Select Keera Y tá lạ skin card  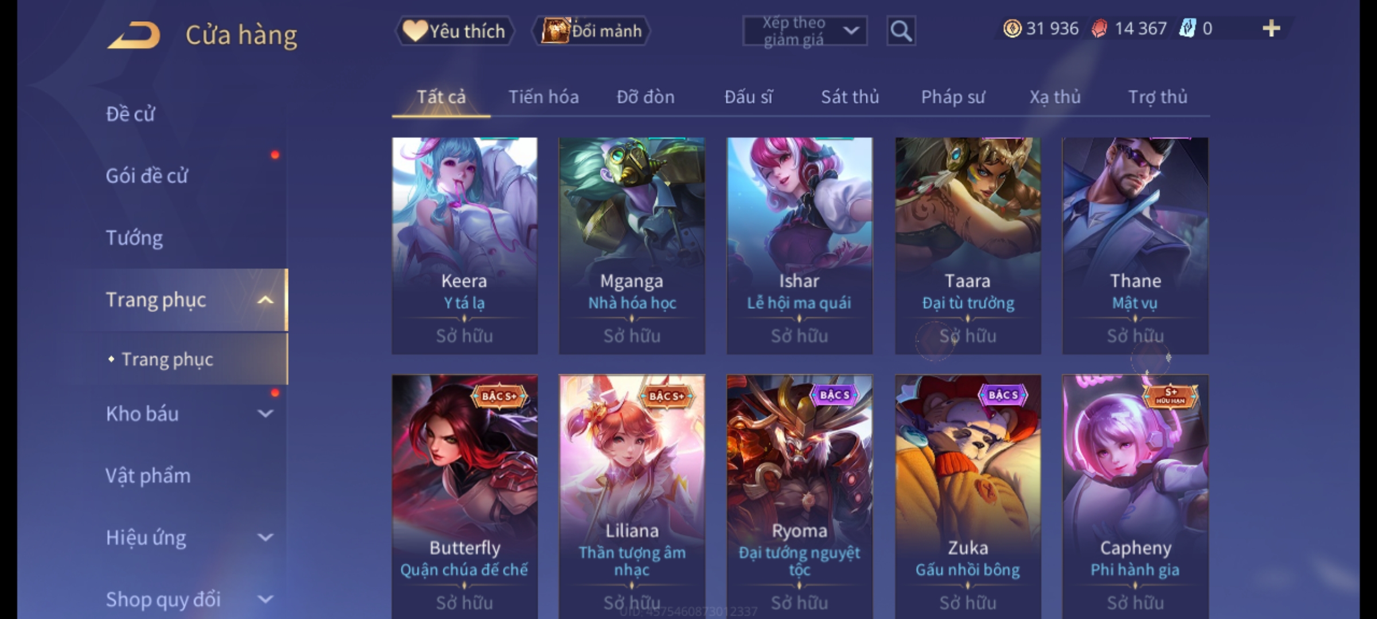(x=465, y=245)
